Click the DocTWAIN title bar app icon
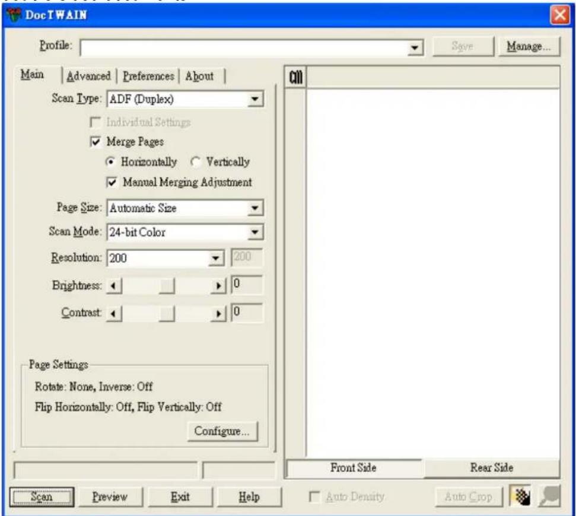 pyautogui.click(x=14, y=15)
